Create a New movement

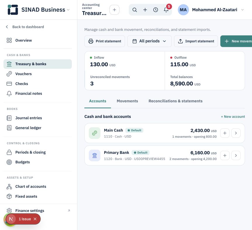(x=236, y=41)
